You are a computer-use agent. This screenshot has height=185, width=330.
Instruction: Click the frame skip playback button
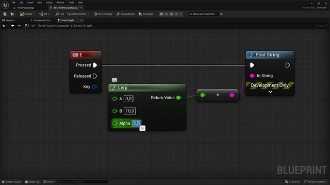click(x=167, y=14)
